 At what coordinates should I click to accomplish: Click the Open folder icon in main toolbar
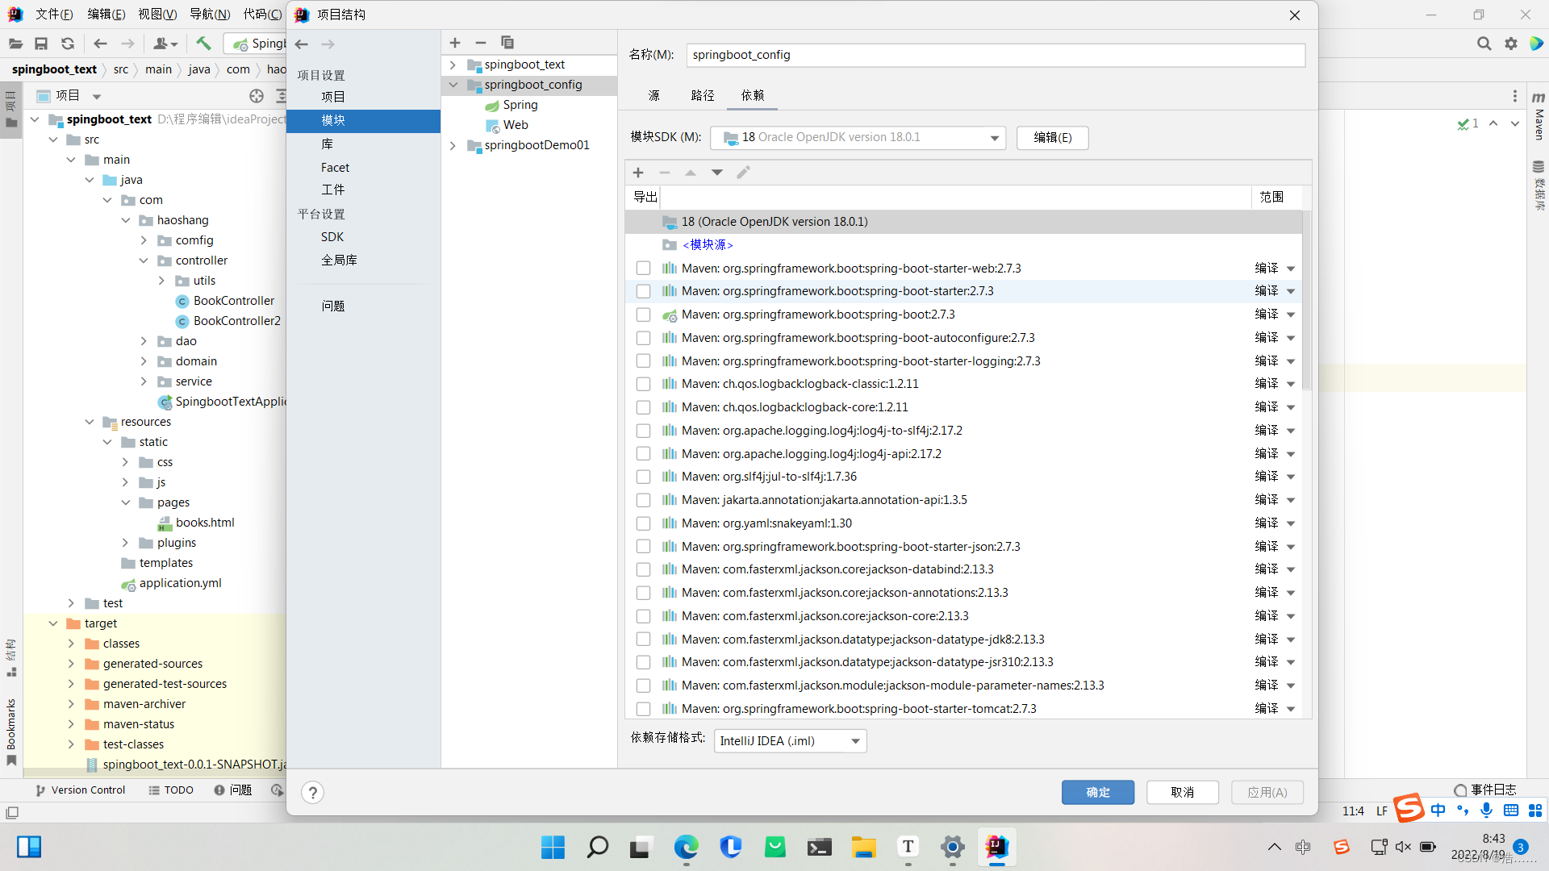(15, 44)
